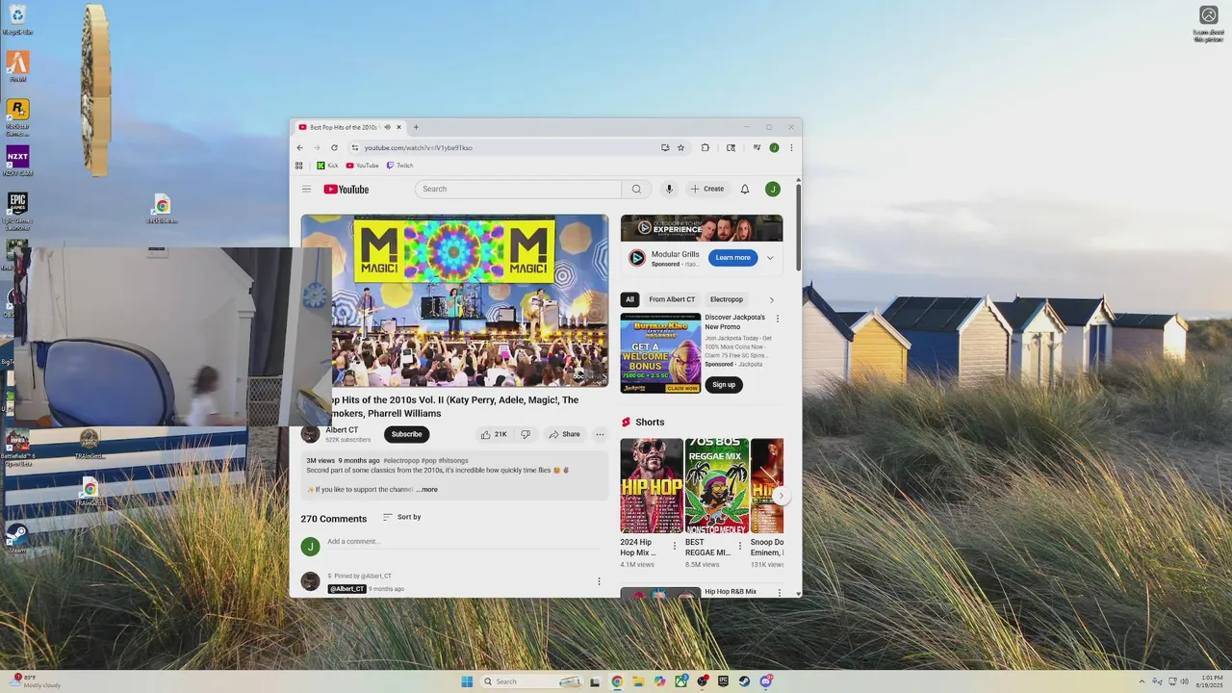Viewport: 1232px width, 693px height.
Task: Click the YouTube logo to go home
Action: click(346, 190)
